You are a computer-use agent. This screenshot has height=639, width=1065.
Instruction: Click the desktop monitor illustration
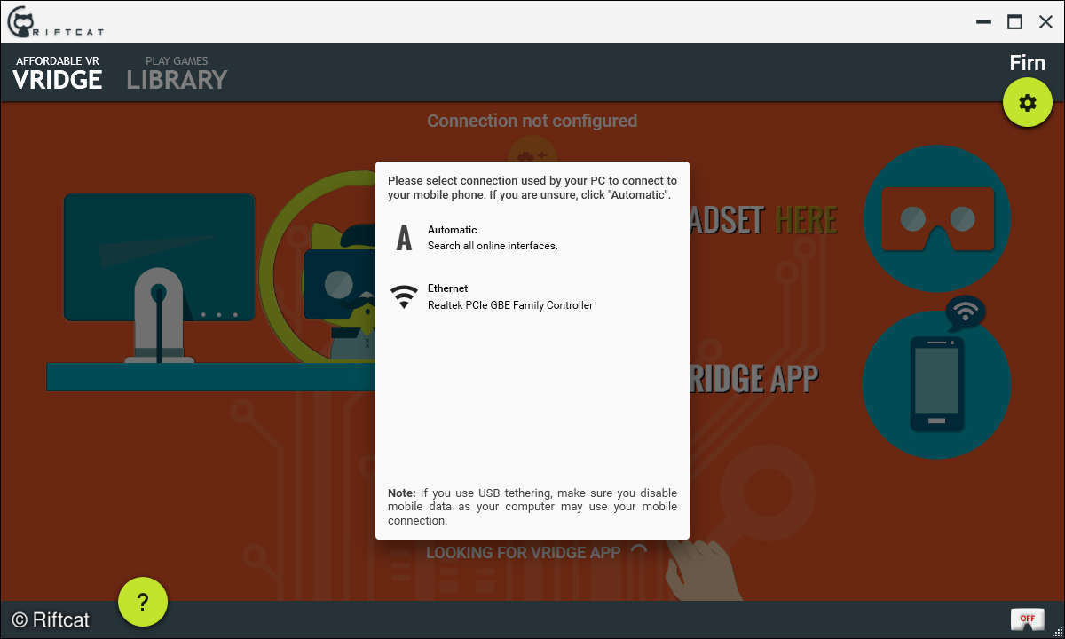tap(159, 277)
